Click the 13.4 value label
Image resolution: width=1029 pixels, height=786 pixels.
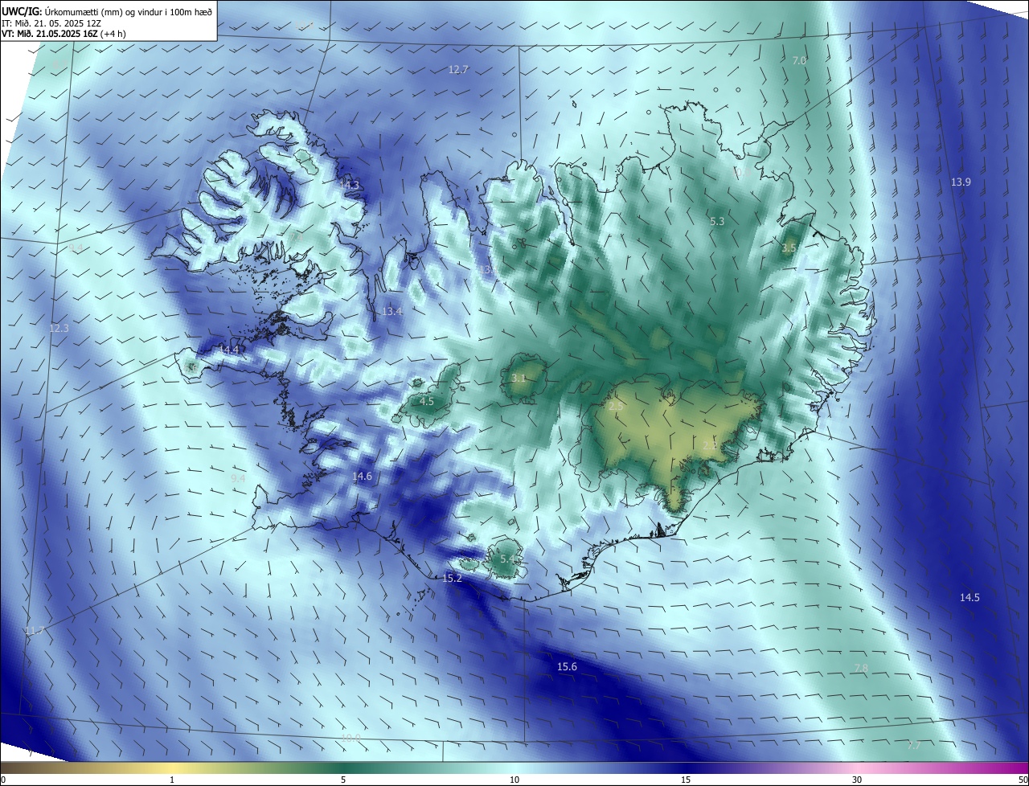coord(392,312)
